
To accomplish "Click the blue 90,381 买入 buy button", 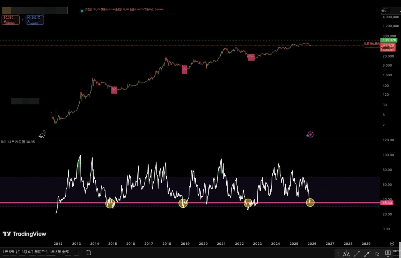I will 35,20.
